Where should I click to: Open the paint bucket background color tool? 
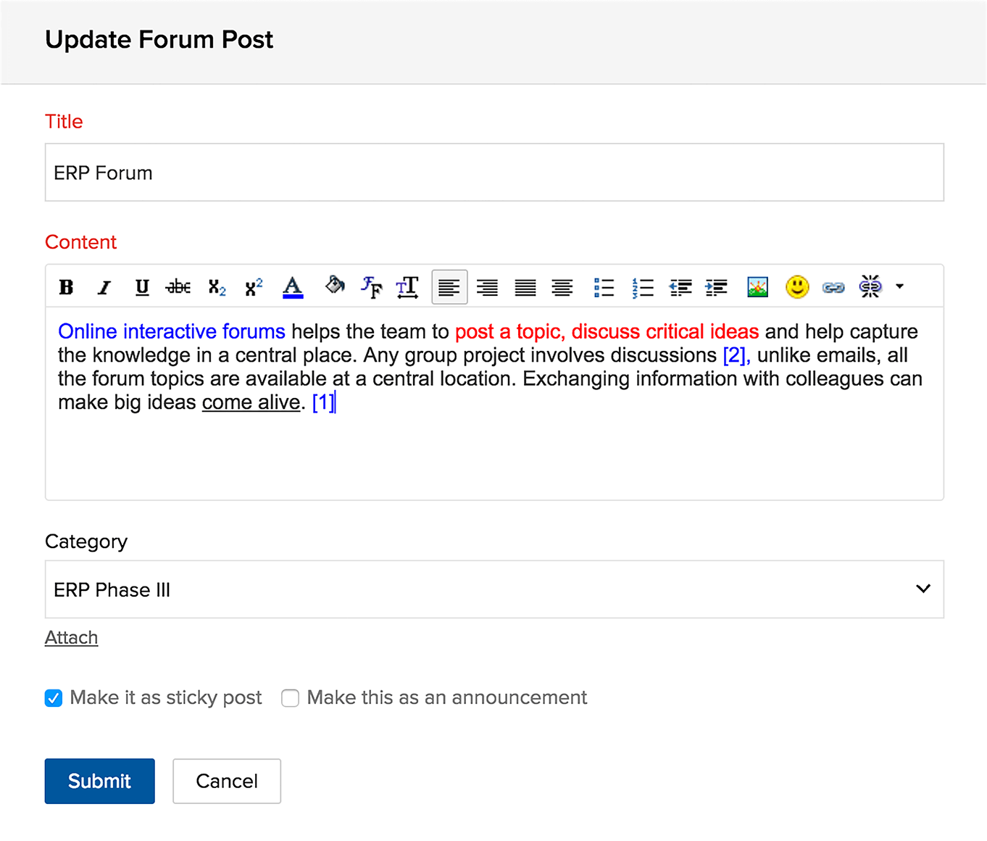[335, 285]
